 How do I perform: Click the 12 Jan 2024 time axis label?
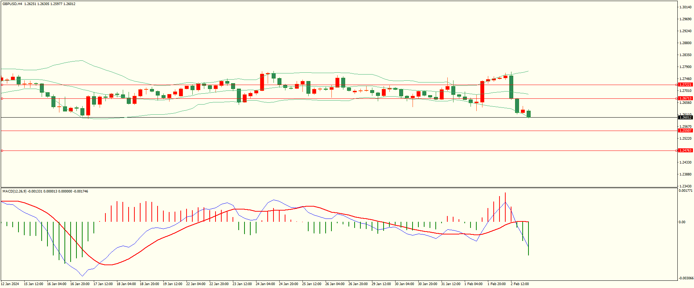pos(10,284)
